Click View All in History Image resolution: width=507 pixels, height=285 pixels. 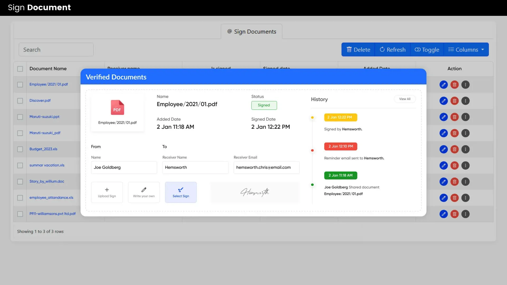405,99
